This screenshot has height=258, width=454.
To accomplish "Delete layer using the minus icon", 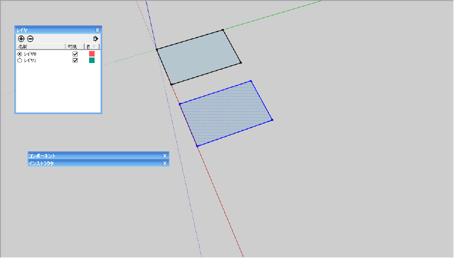I will point(30,39).
